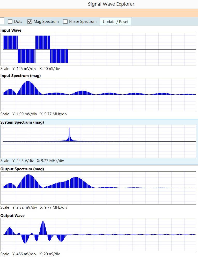Click the Update / Reset button
Viewport: 198px width, 259px height.
pos(115,22)
